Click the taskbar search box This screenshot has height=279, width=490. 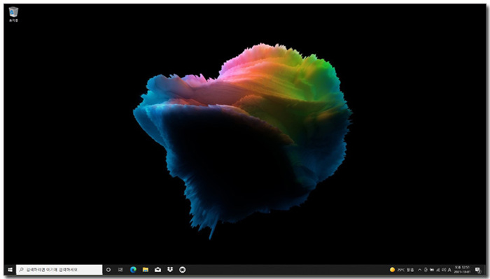pyautogui.click(x=59, y=270)
